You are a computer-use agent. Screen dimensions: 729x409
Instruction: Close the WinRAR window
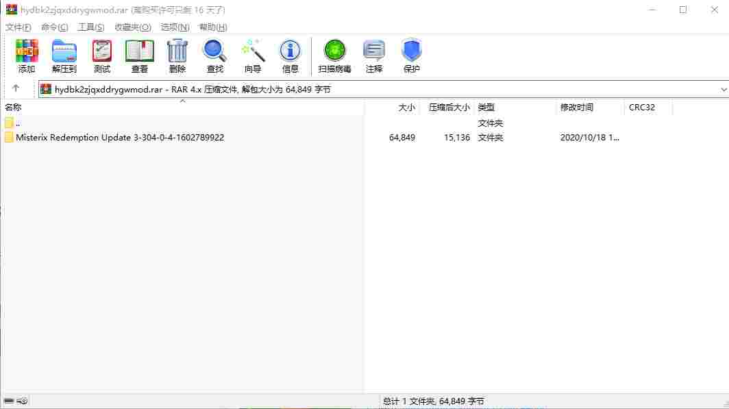pos(714,10)
